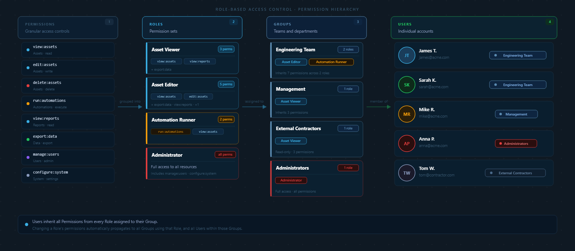Screen dimensions: 575x251
Task: Select the export:data permission card
Action: click(68, 139)
